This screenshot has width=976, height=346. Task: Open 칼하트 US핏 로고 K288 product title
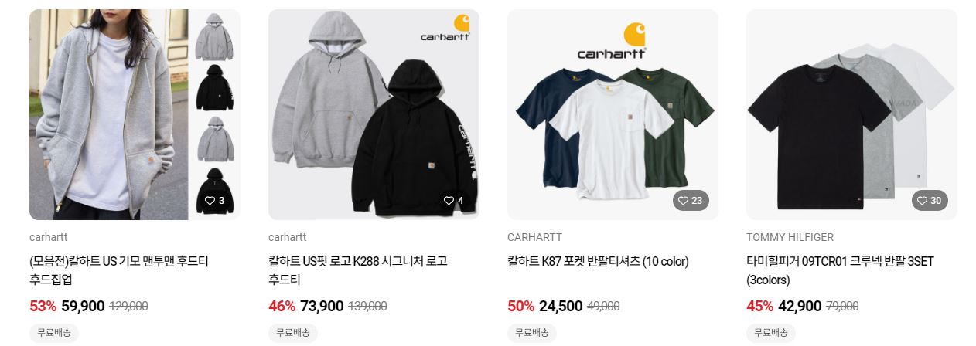[x=358, y=270]
